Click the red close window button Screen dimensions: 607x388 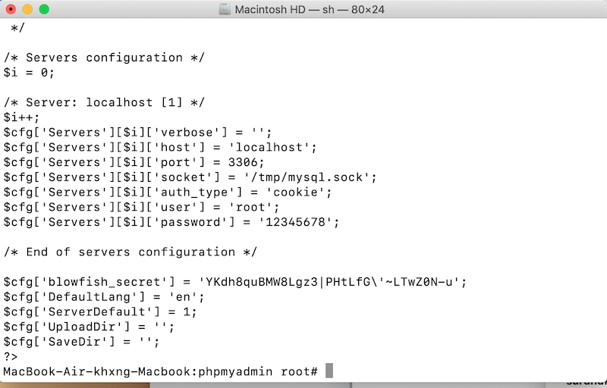[x=11, y=9]
